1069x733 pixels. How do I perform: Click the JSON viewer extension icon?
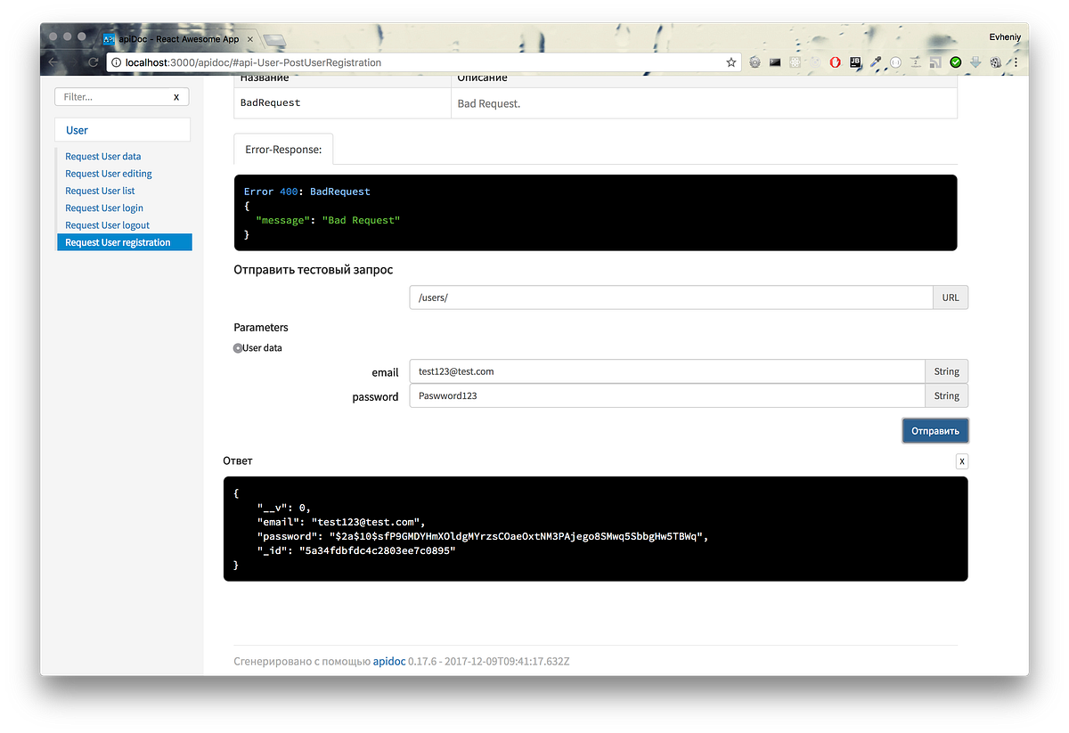895,62
